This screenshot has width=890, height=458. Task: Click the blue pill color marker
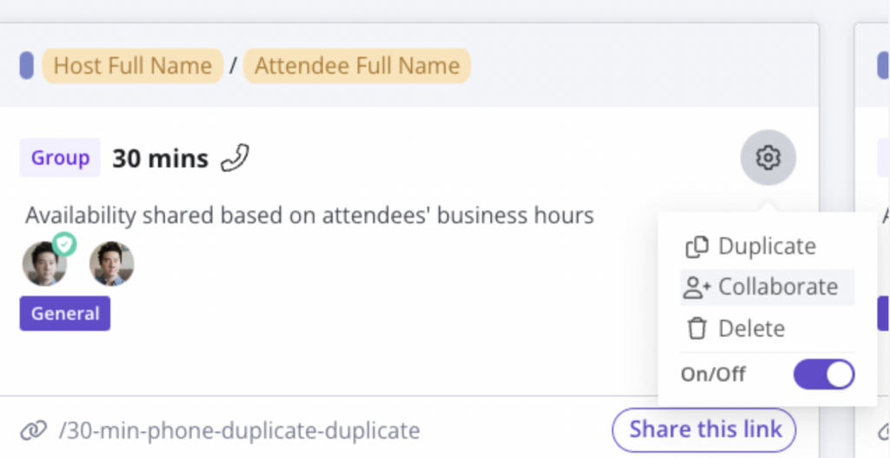point(27,65)
